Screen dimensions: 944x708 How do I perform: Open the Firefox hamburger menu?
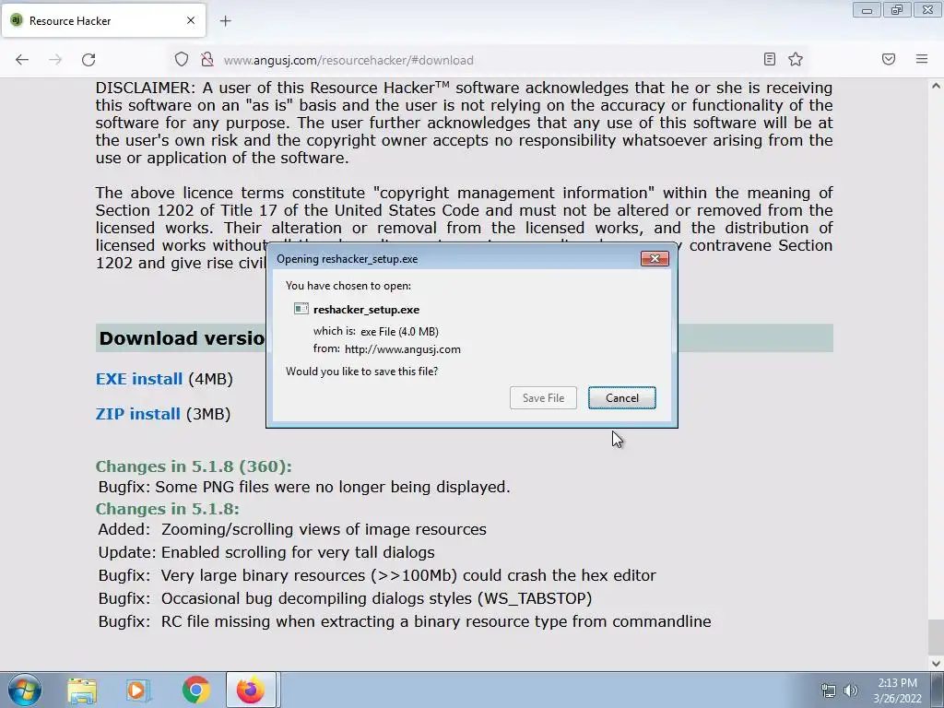click(x=922, y=59)
